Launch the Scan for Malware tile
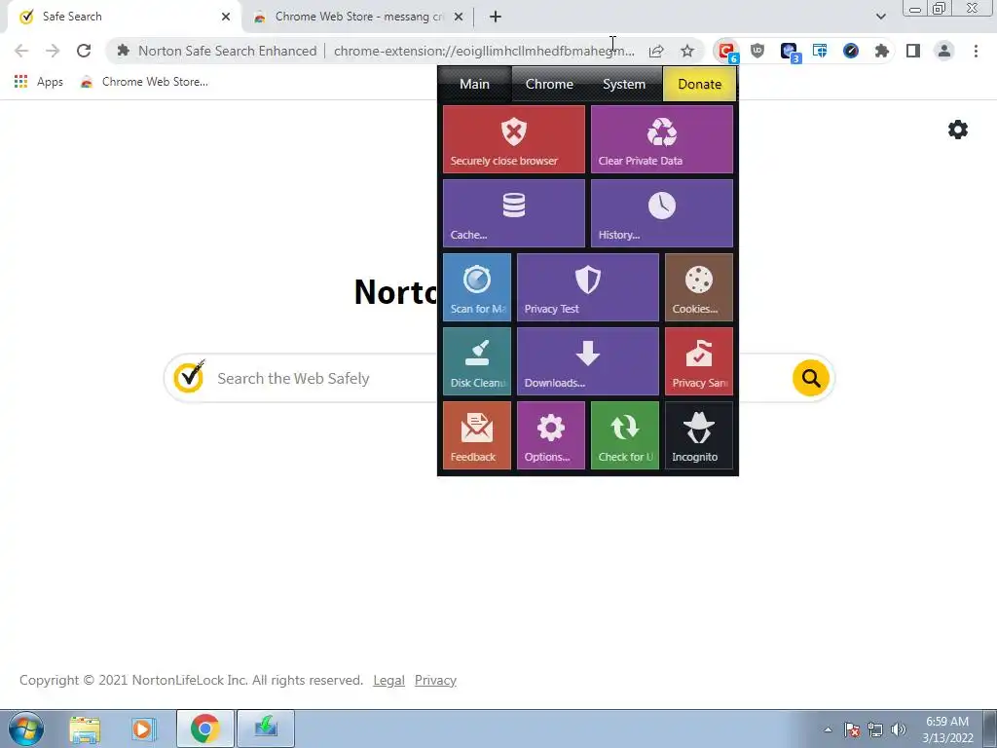Screen dimensions: 997x748 click(x=477, y=287)
